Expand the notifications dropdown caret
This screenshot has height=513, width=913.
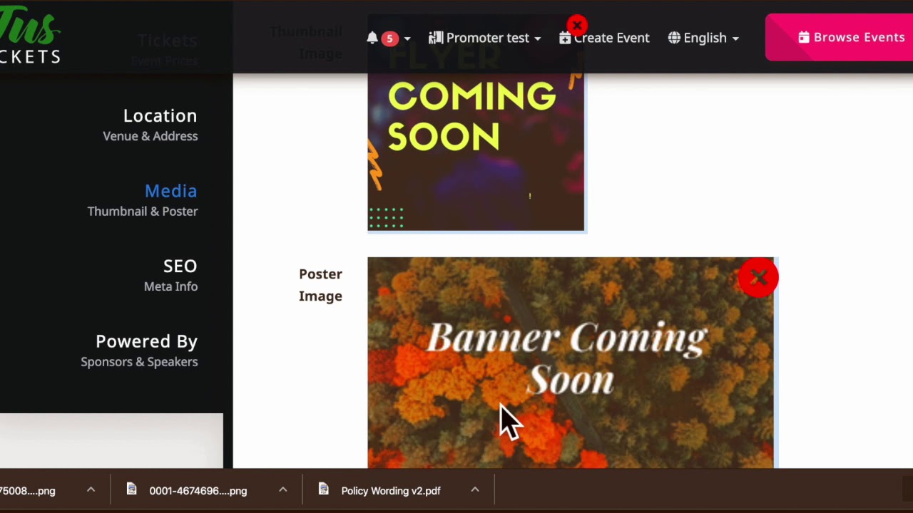[407, 38]
